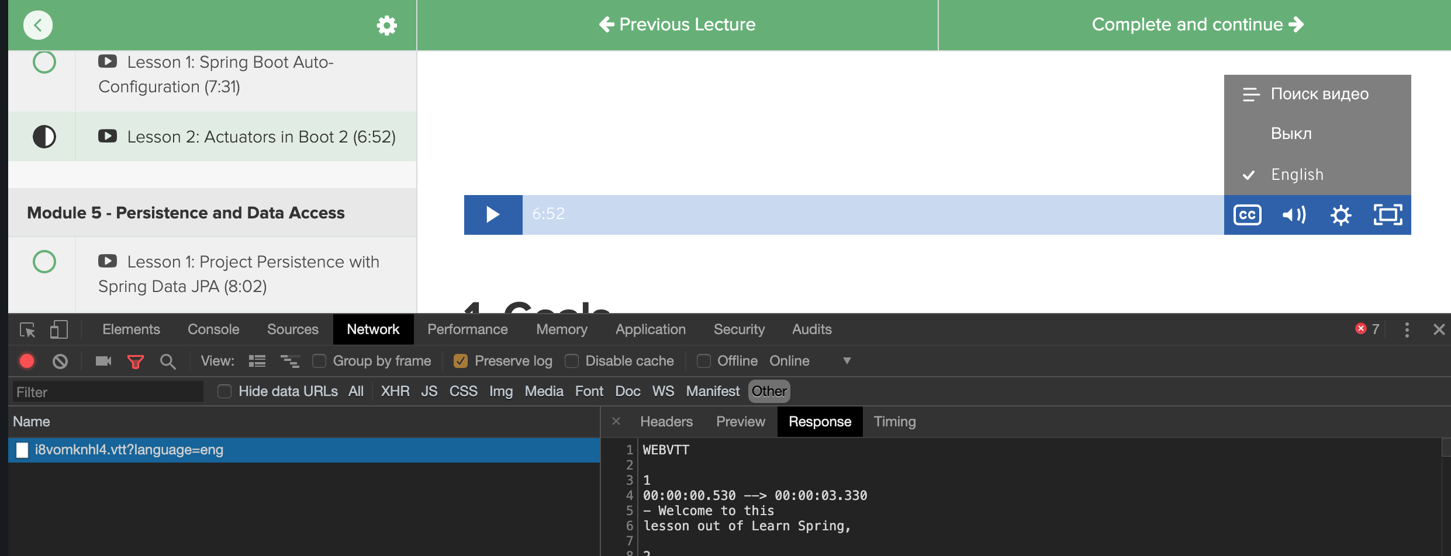Select English subtitle option
The width and height of the screenshot is (1451, 556).
click(1297, 175)
